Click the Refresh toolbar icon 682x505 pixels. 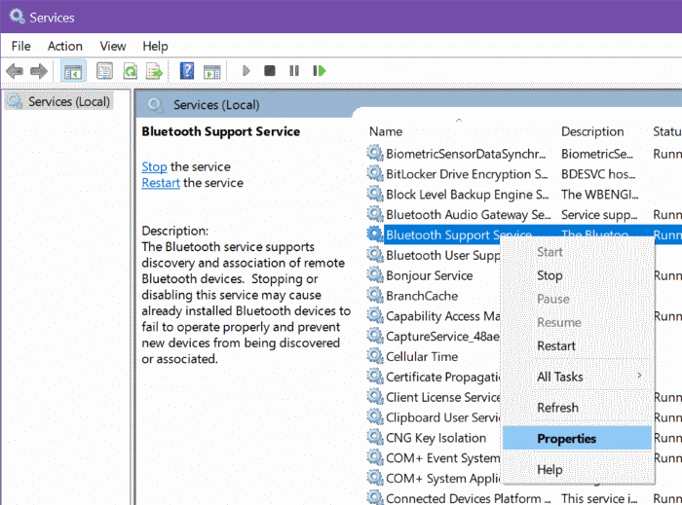click(130, 71)
